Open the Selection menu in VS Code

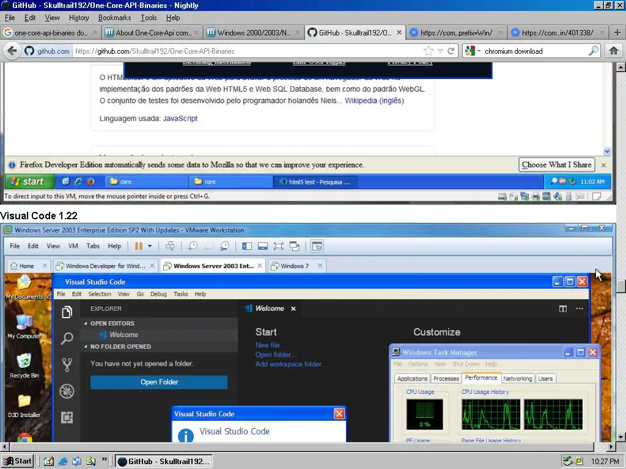point(100,294)
